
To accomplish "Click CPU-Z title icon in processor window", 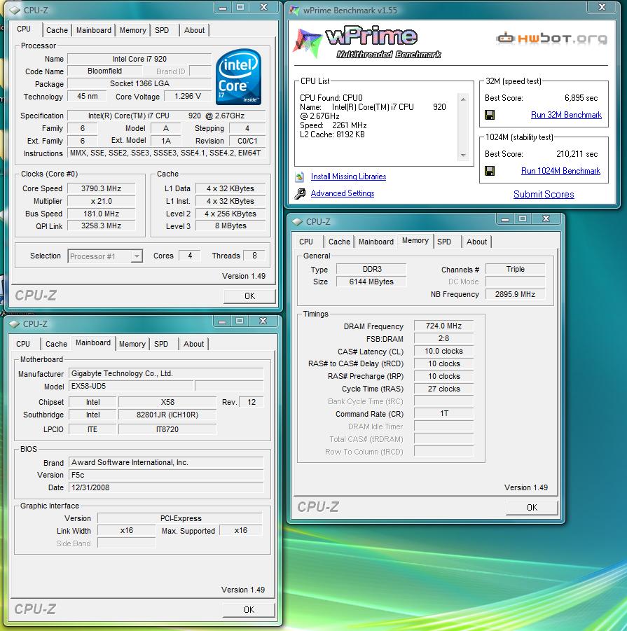I will click(15, 10).
